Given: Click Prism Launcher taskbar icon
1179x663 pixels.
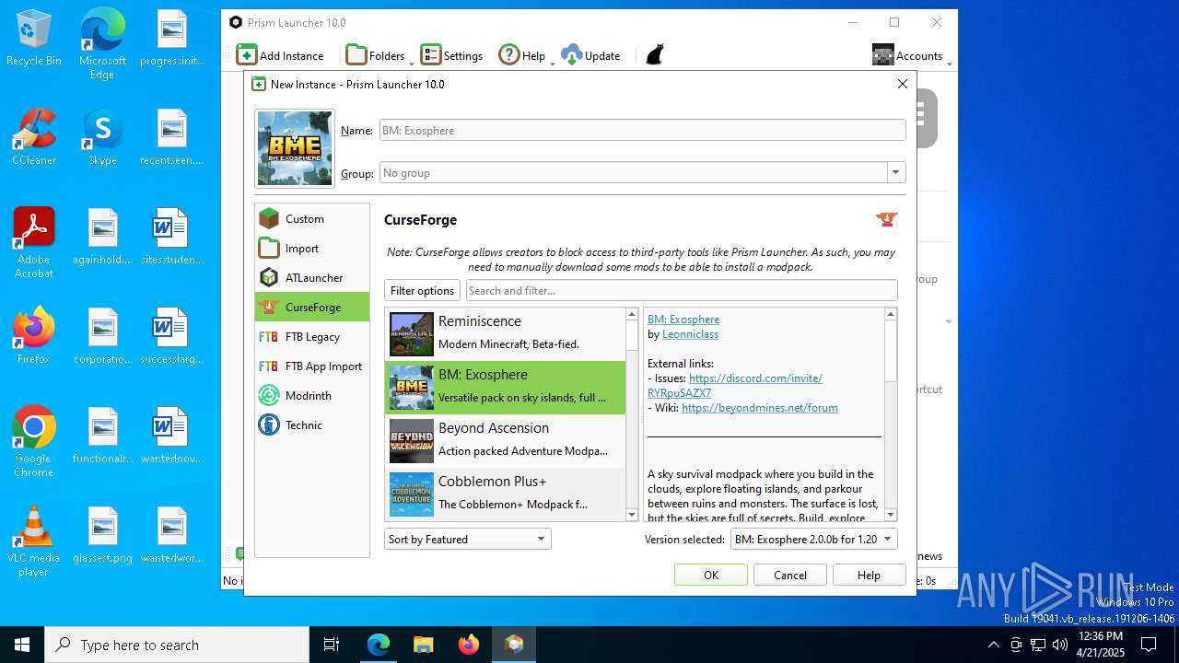Looking at the screenshot, I should coord(514,645).
